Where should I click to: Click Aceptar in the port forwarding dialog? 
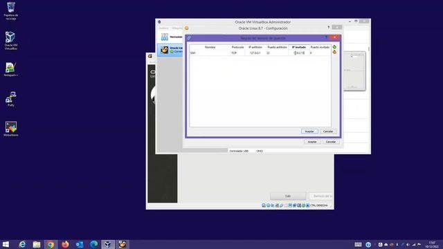tap(309, 131)
